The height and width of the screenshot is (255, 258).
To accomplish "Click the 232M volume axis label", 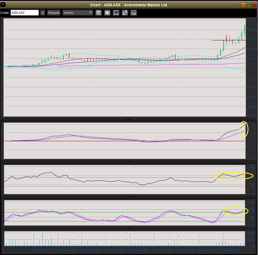I will tap(251, 240).
